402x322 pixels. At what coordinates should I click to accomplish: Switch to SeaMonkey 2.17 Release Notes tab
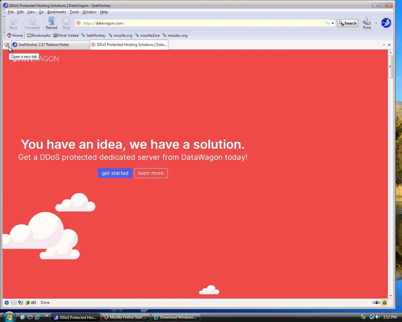(x=51, y=45)
